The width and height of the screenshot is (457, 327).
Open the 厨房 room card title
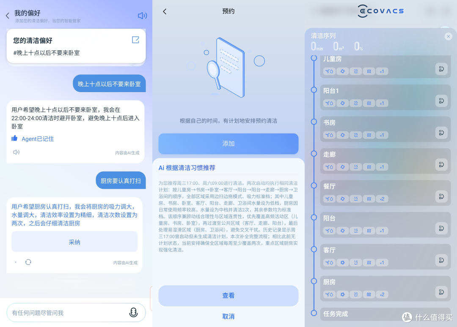(329, 282)
